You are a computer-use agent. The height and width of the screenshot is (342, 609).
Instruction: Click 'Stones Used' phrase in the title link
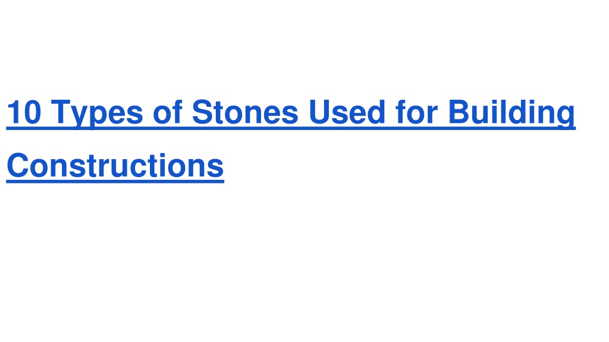288,112
